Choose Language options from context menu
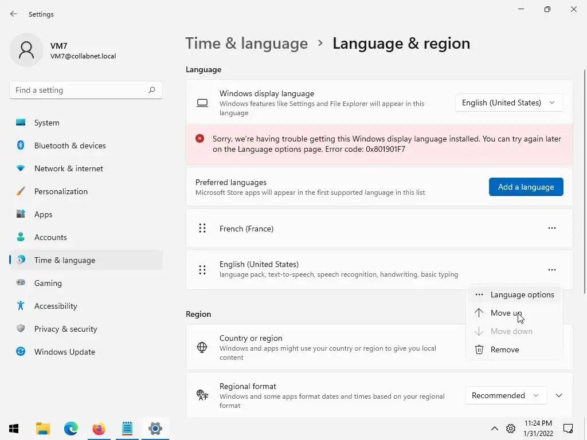587x440 pixels. (515, 295)
